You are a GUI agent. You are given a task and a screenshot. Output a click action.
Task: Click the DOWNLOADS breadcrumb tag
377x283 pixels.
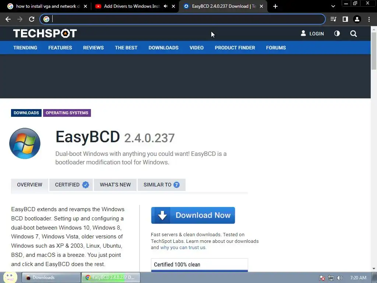click(x=26, y=113)
